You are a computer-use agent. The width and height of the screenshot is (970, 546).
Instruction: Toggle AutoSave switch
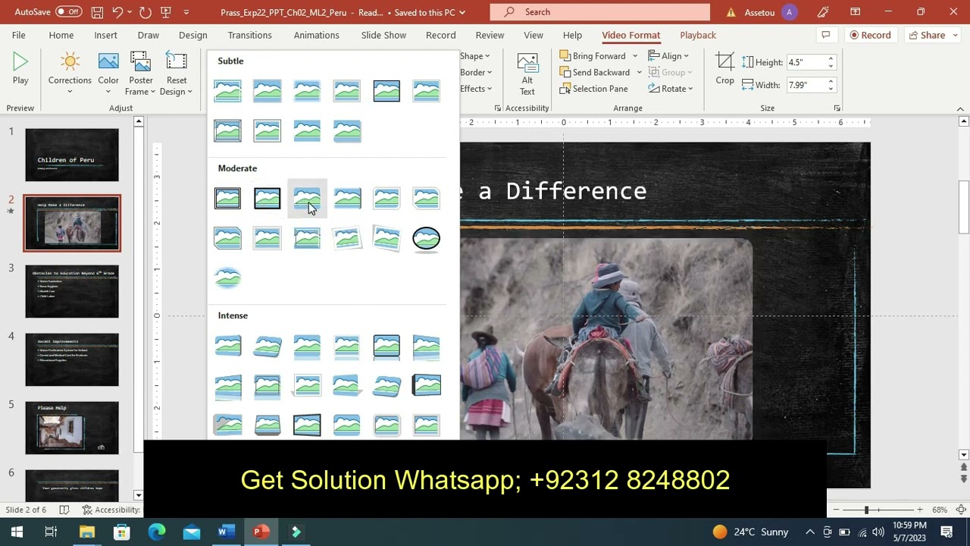[68, 12]
